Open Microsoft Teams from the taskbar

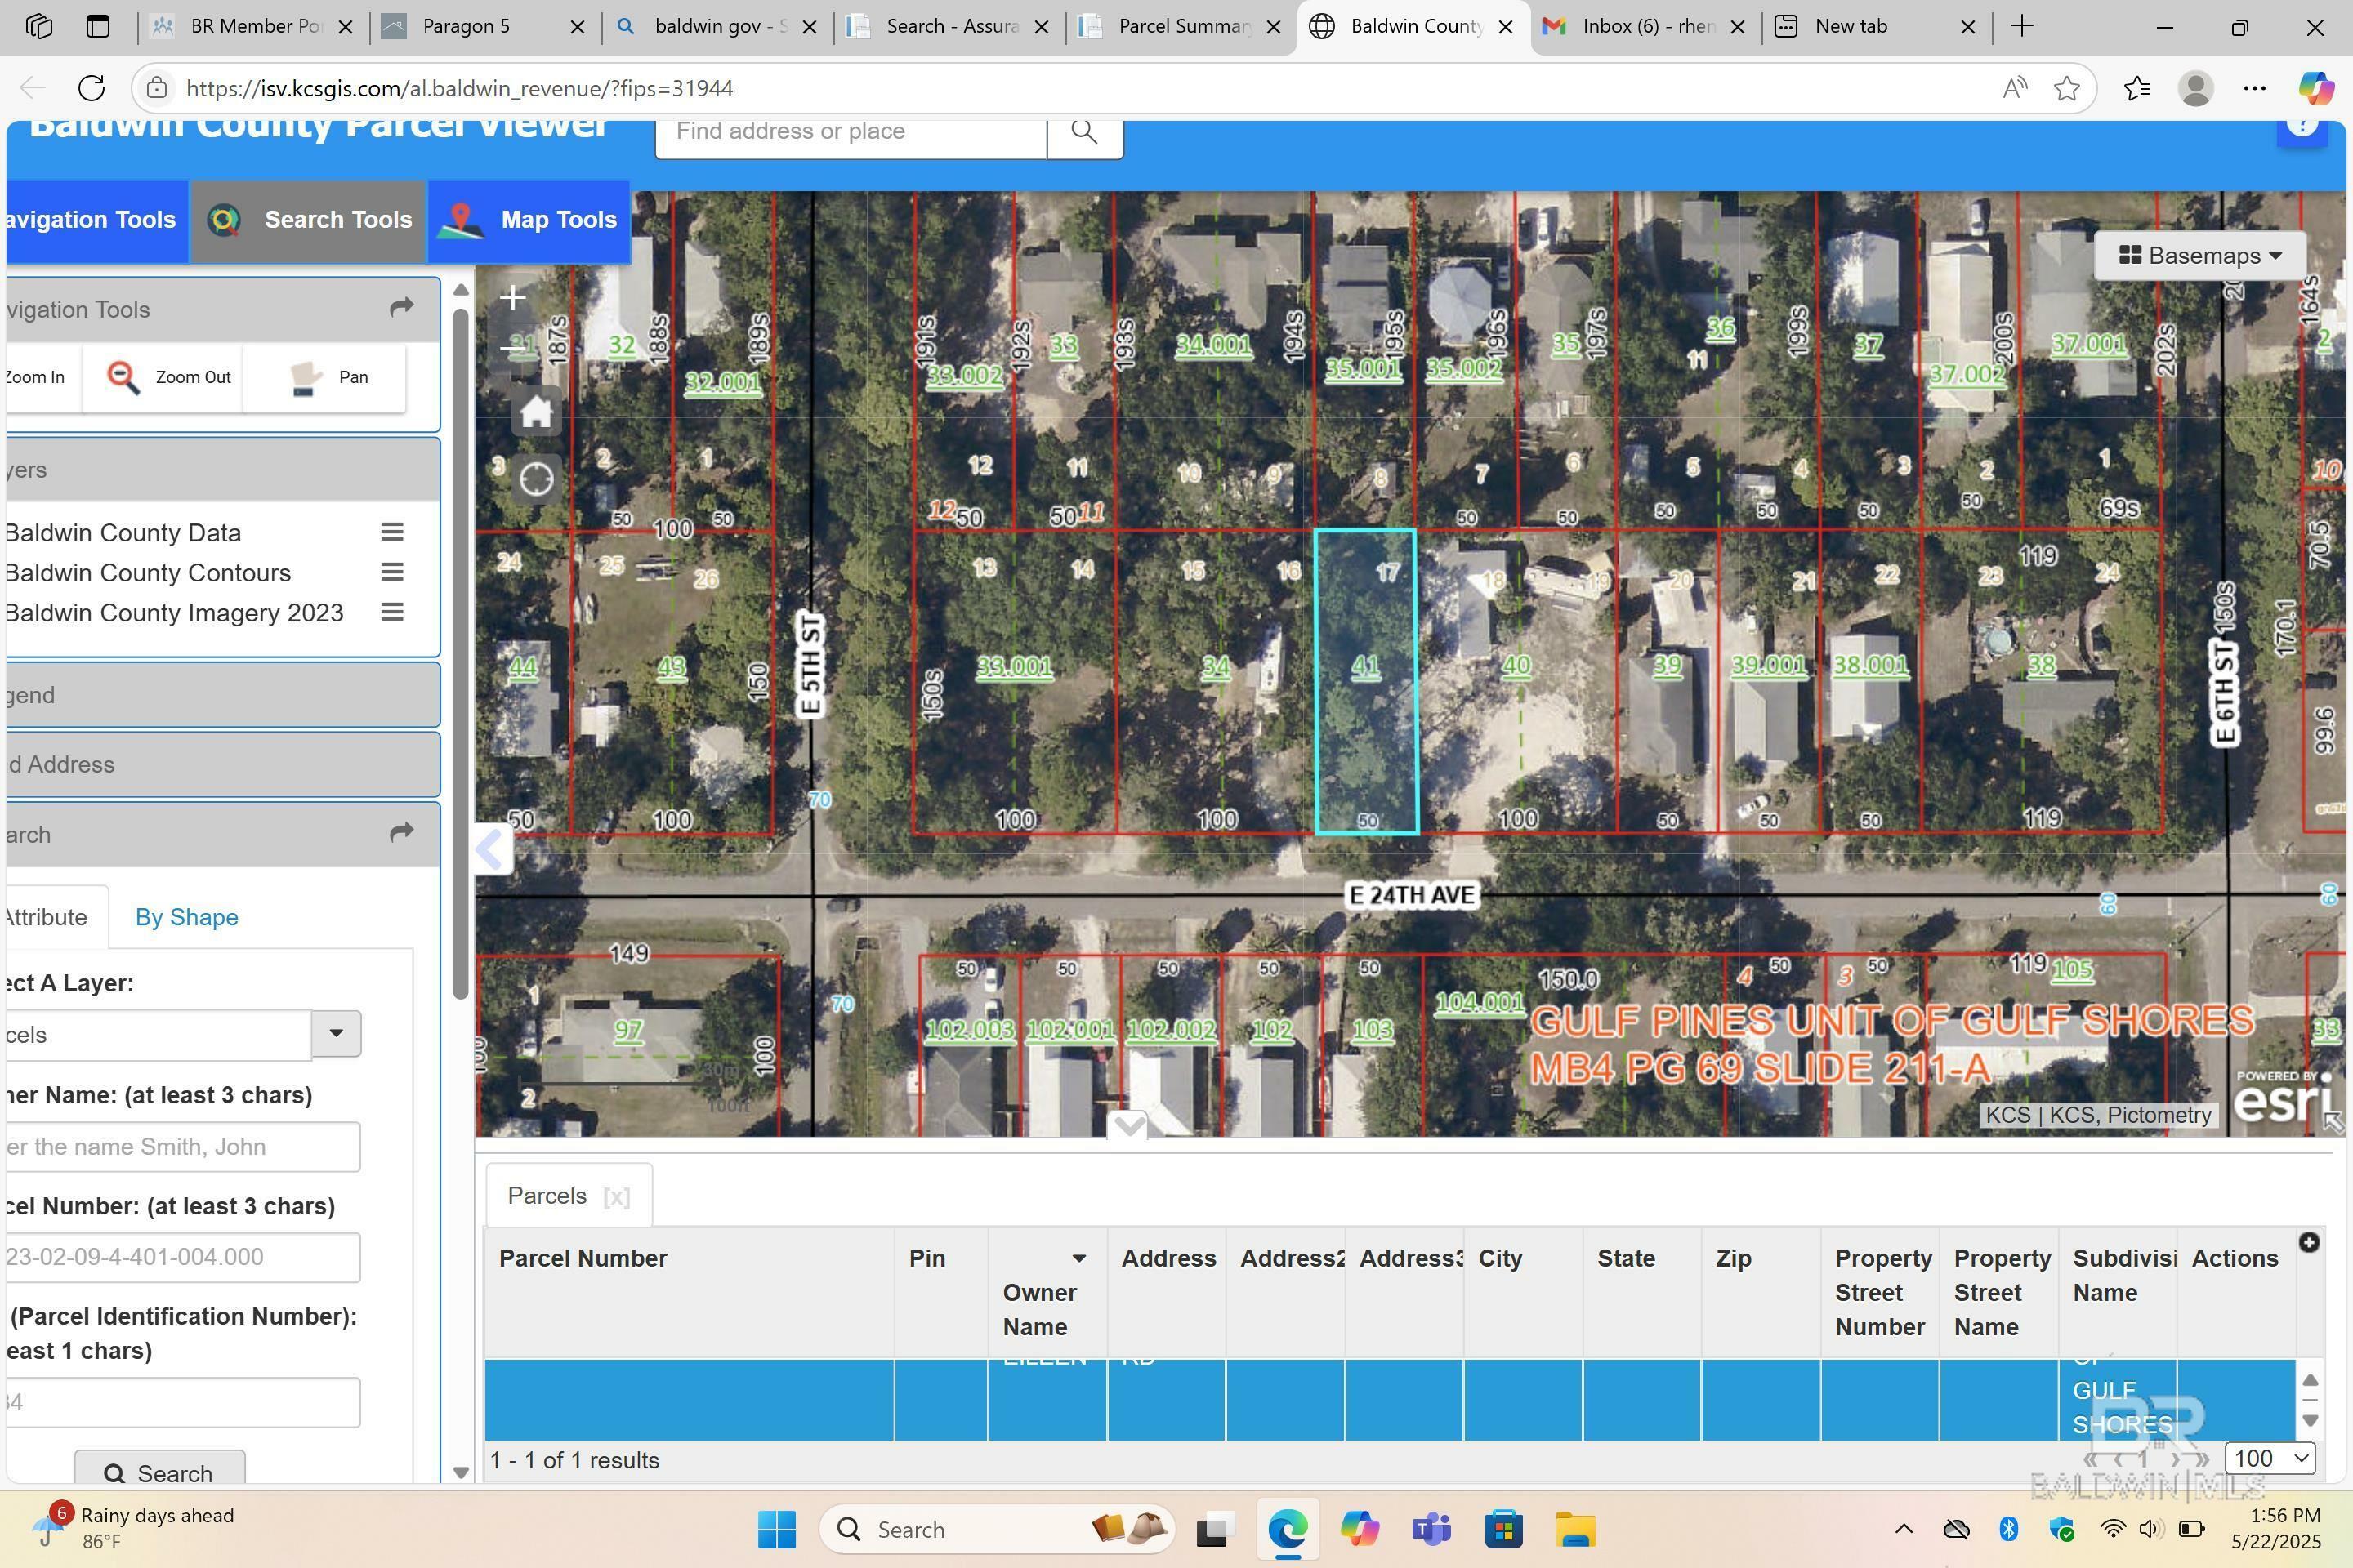1431,1529
